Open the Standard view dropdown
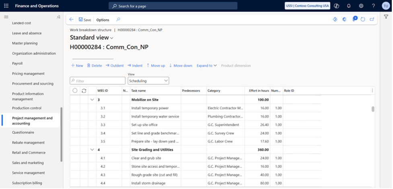The height and width of the screenshot is (189, 393). (91, 38)
